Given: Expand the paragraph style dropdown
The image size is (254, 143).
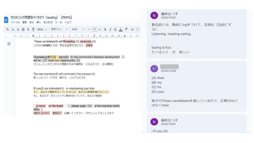Looking at the screenshot, I should point(59,29).
